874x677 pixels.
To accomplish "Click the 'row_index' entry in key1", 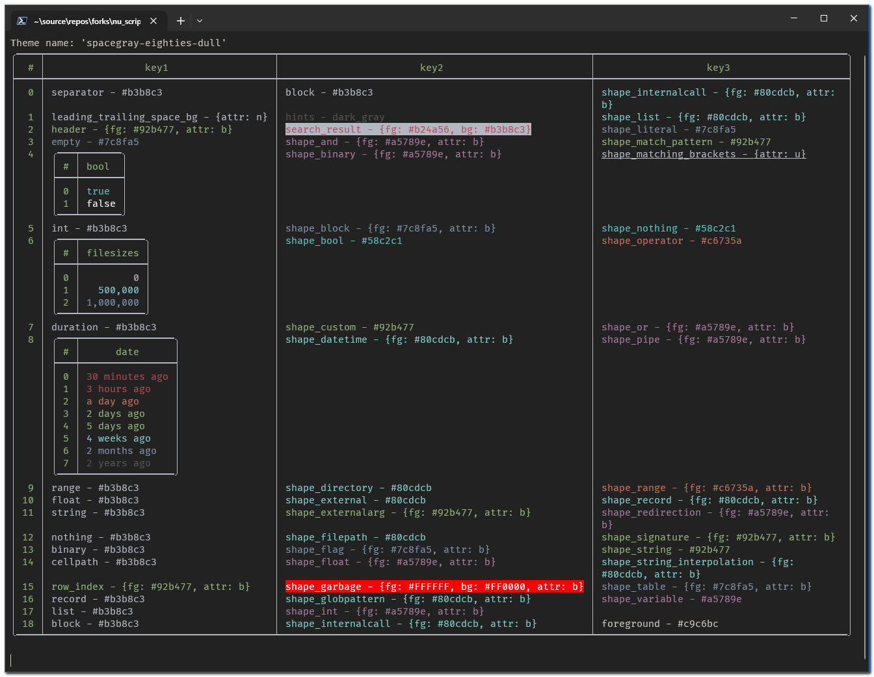I will (x=151, y=587).
